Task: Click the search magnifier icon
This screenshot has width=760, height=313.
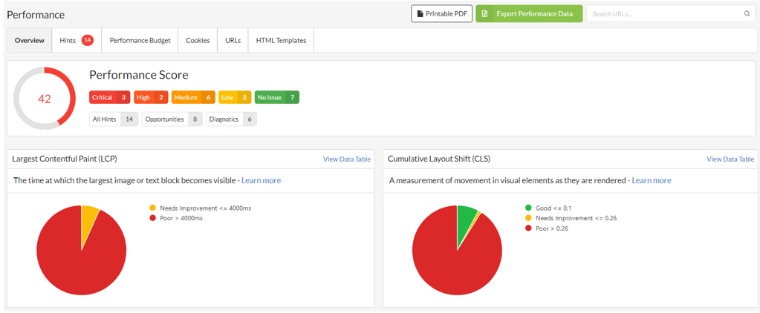Action: pos(747,13)
